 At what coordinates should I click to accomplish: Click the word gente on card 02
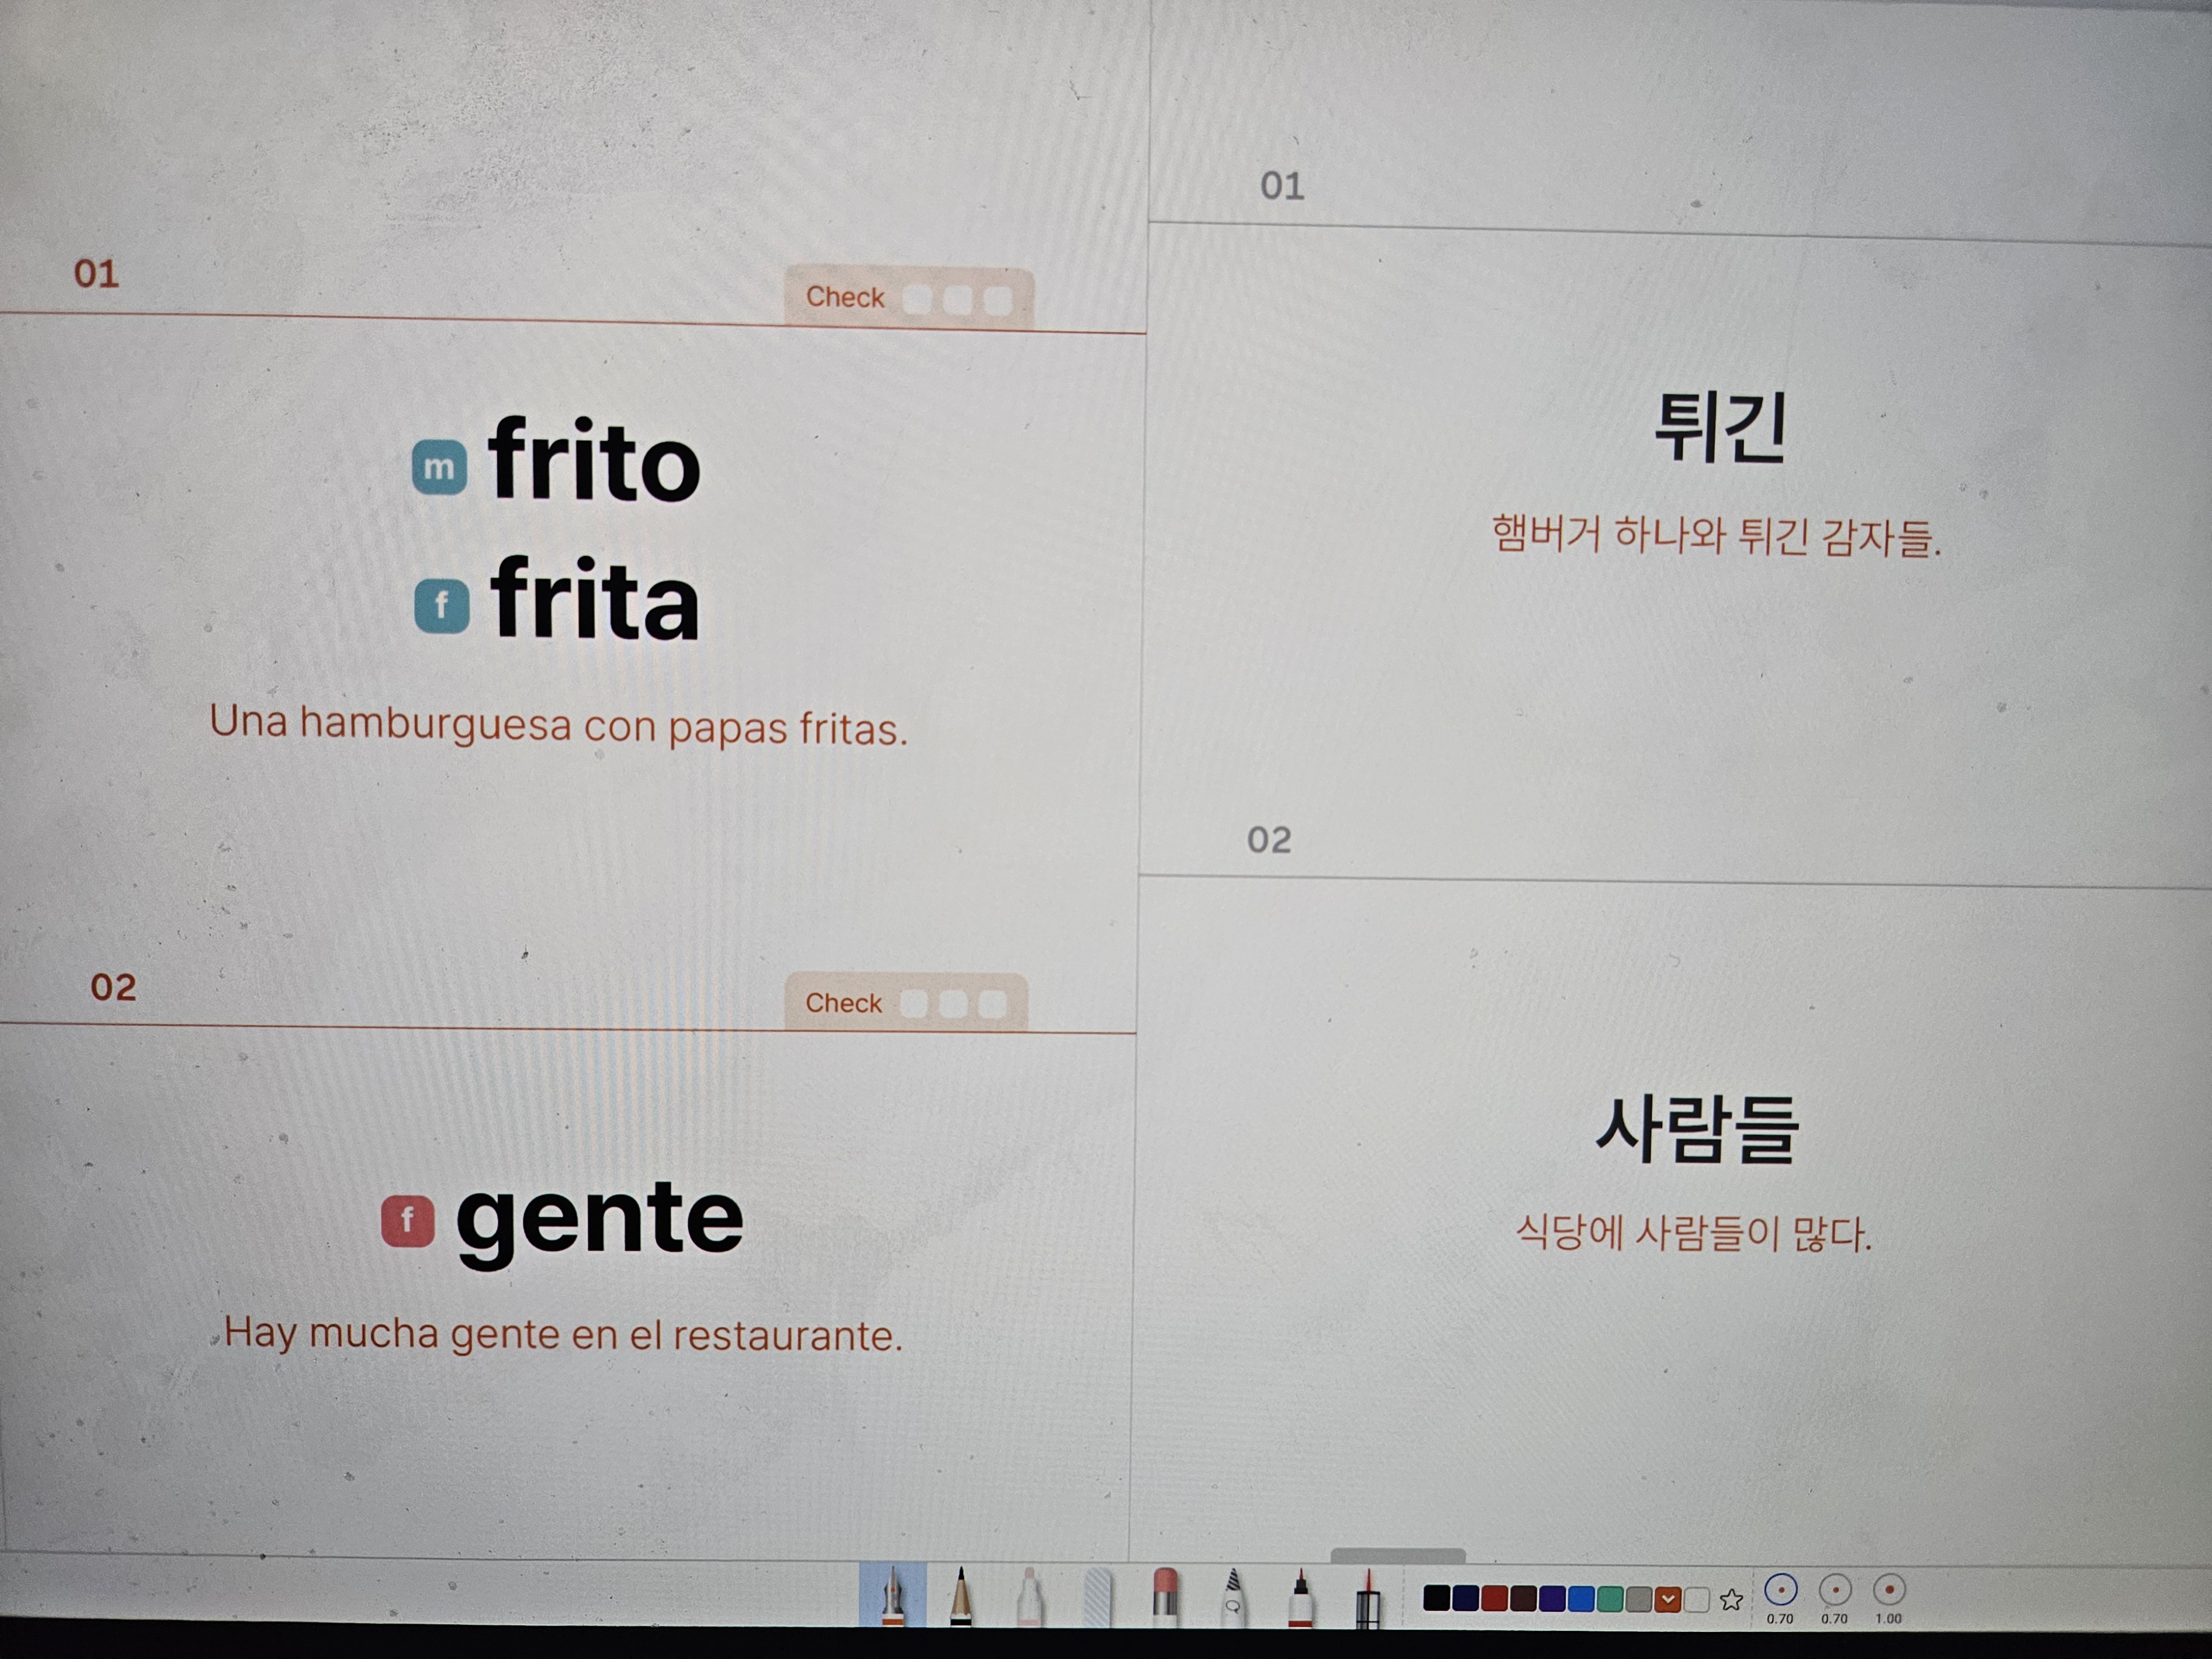tap(599, 1220)
